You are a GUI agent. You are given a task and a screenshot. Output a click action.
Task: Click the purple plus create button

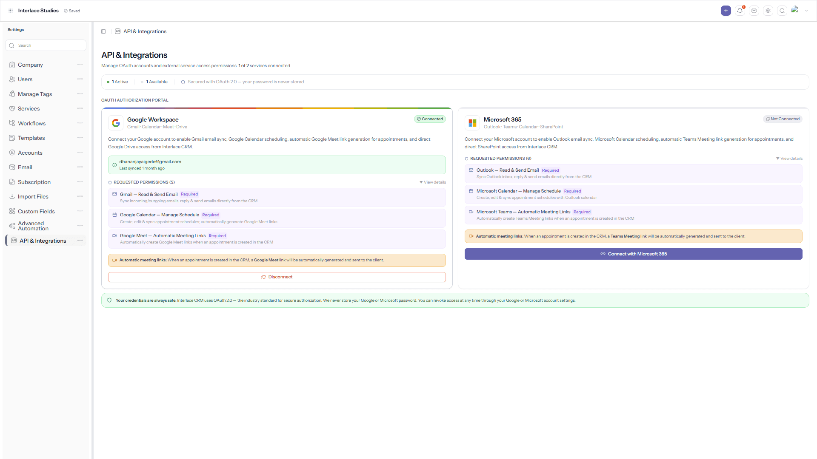[x=726, y=11]
